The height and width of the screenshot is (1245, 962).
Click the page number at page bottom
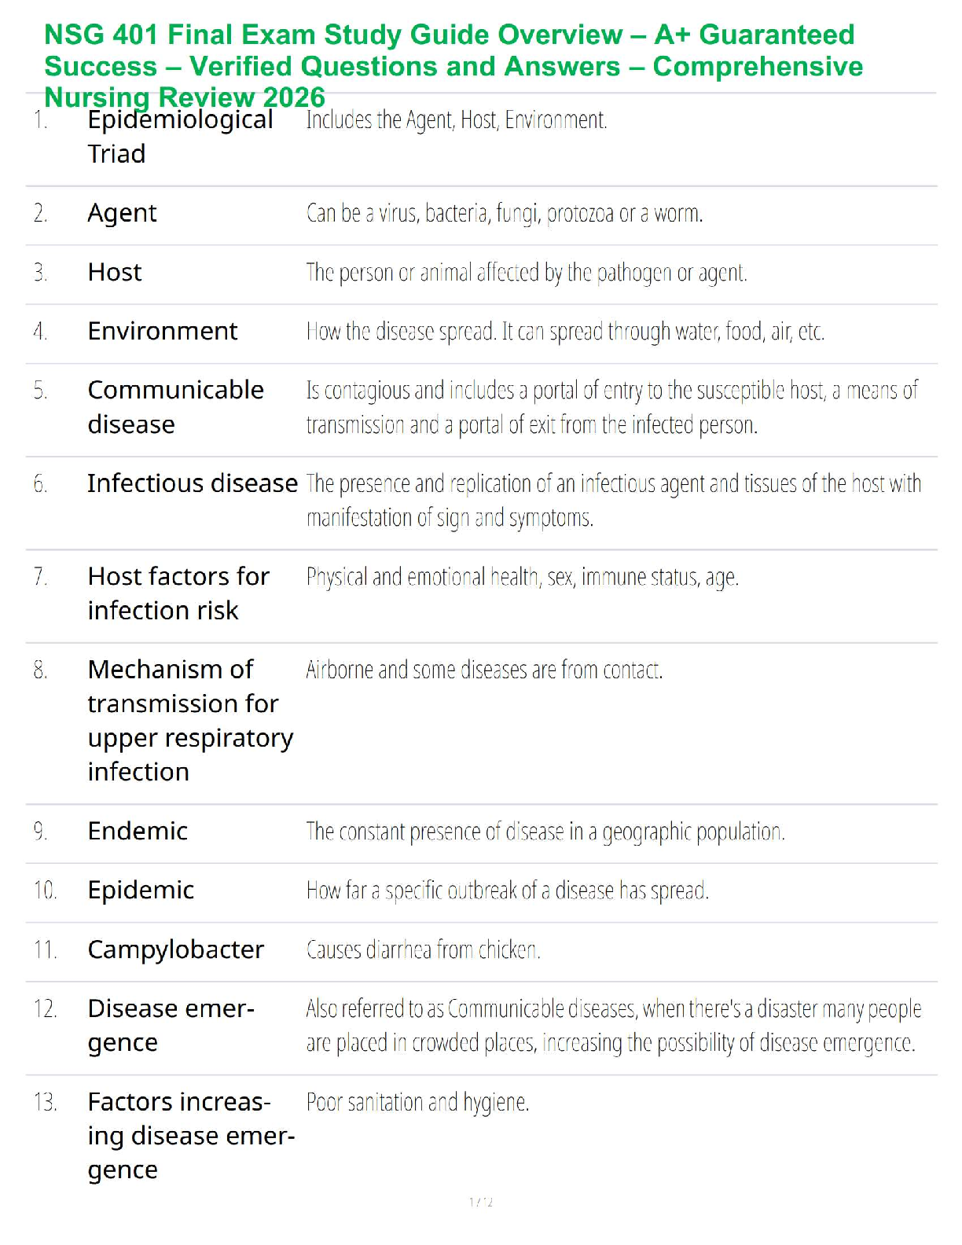coord(481,1202)
